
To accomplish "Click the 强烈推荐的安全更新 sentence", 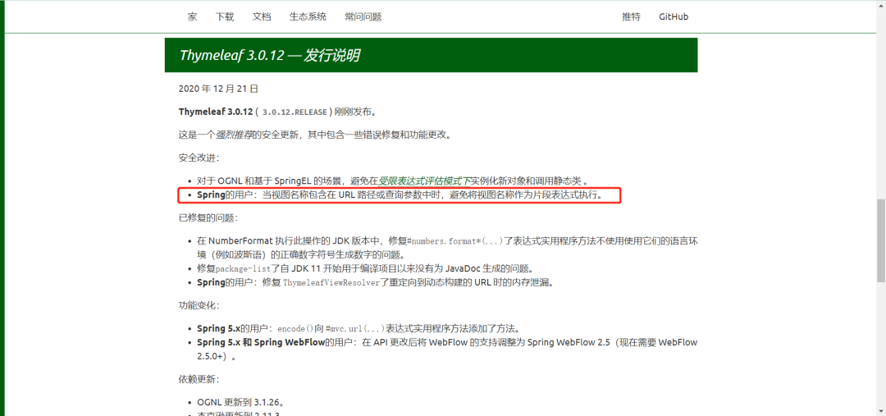I will pos(315,135).
